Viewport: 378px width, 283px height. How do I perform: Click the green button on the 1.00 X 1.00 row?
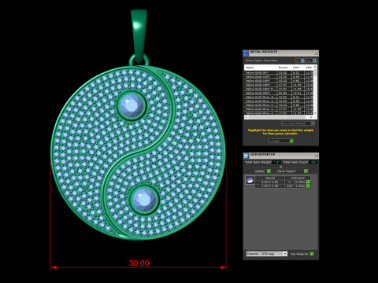(x=308, y=186)
